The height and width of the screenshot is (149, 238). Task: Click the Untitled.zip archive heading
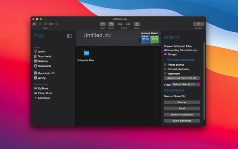coord(97,35)
